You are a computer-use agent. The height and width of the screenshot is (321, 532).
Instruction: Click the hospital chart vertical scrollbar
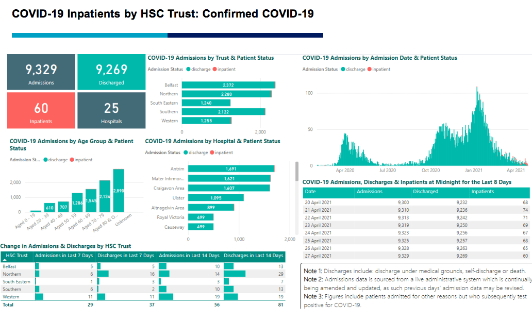click(297, 171)
